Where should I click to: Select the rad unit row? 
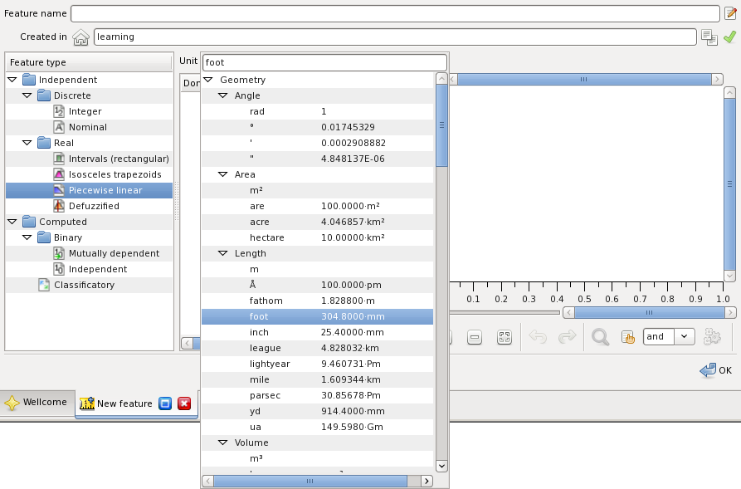[x=317, y=111]
